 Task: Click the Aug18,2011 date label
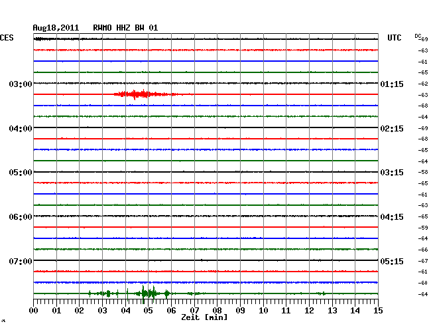coord(56,28)
